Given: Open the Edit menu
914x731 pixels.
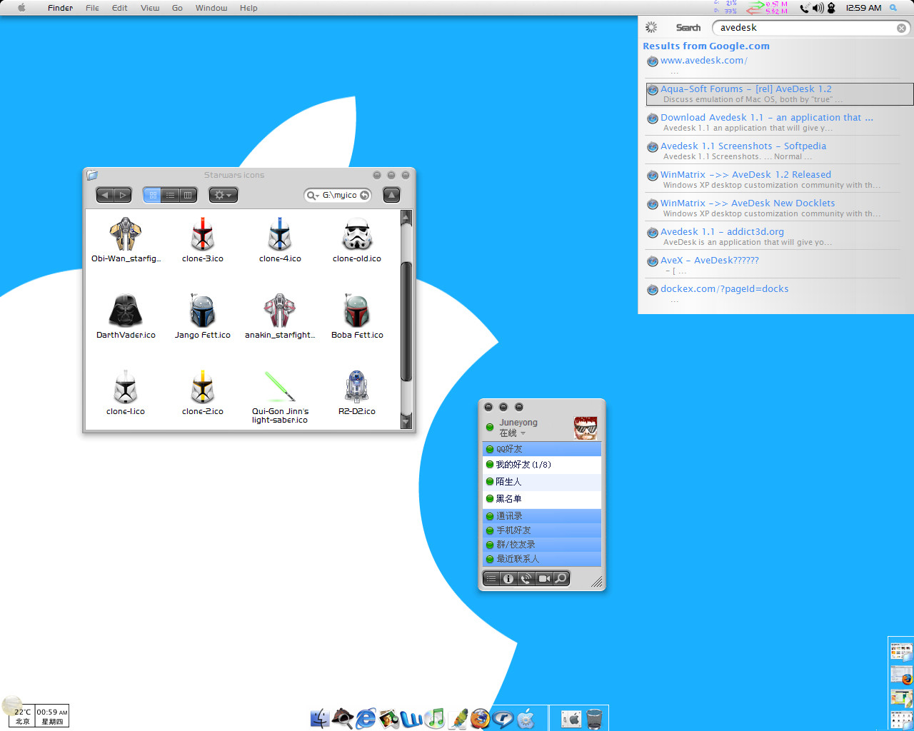Looking at the screenshot, I should coord(120,8).
